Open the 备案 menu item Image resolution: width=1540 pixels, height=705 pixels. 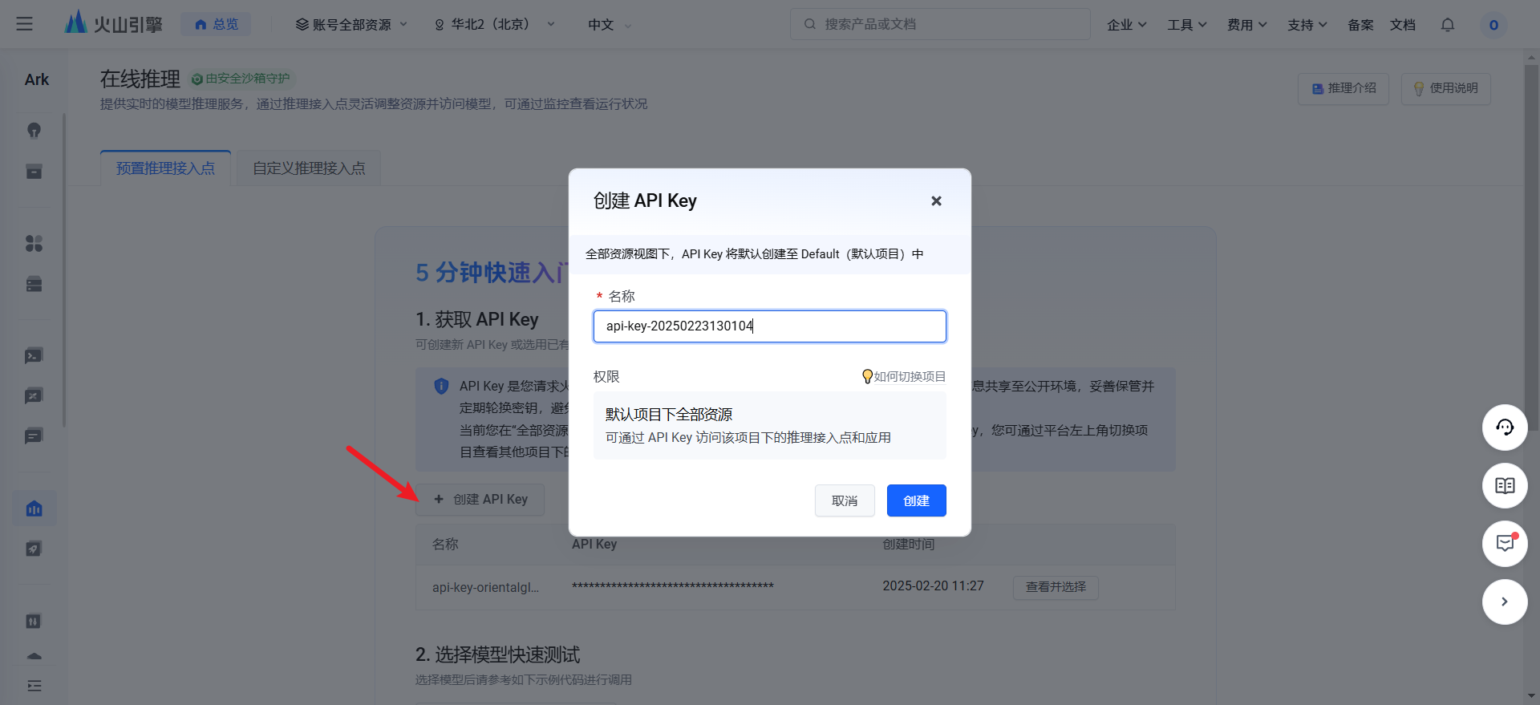coord(1360,25)
